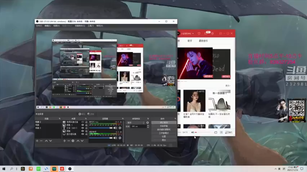Open the messages inbox icon in music player
Image resolution: width=307 pixels, height=172 pixels.
coord(206,34)
